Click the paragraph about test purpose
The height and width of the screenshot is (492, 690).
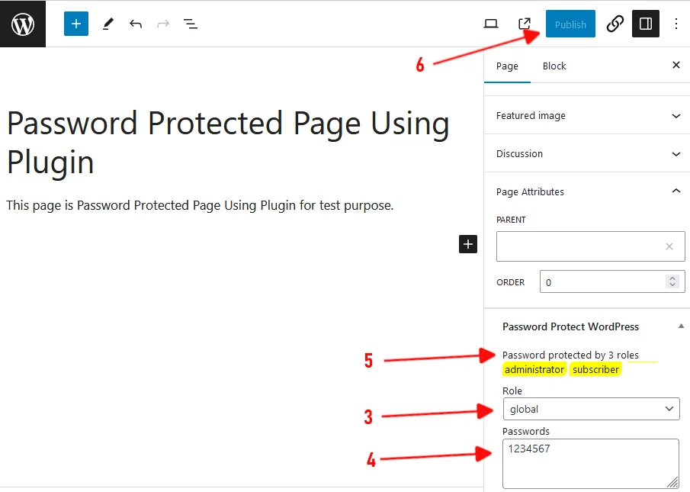pyautogui.click(x=200, y=205)
